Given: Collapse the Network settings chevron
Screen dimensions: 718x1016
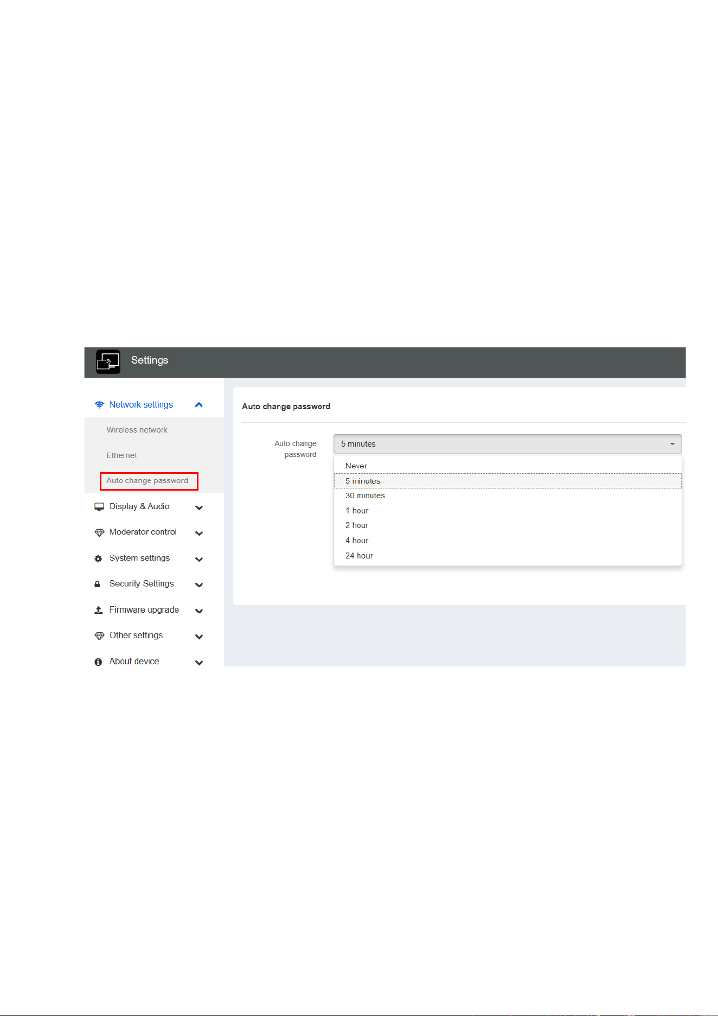Looking at the screenshot, I should click(x=198, y=405).
